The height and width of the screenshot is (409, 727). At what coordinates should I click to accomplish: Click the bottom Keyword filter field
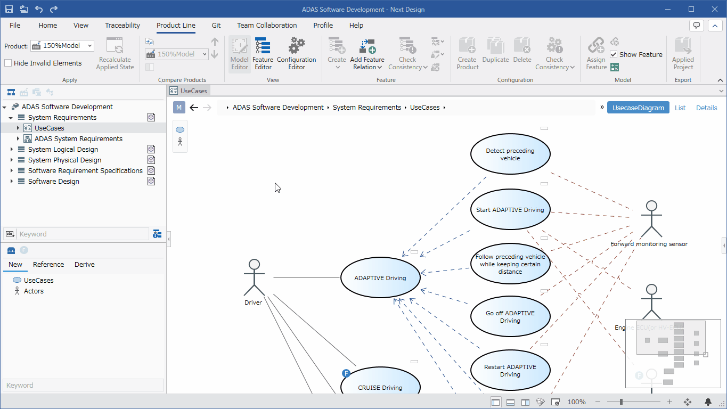83,385
